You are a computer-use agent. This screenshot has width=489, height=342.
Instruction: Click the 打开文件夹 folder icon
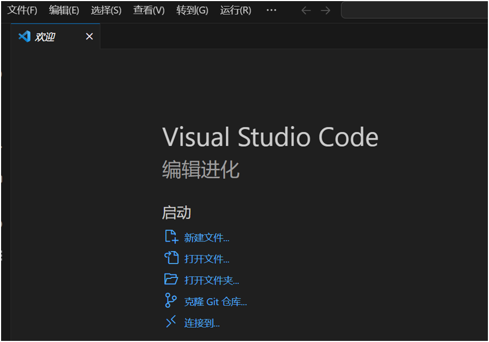tap(171, 279)
